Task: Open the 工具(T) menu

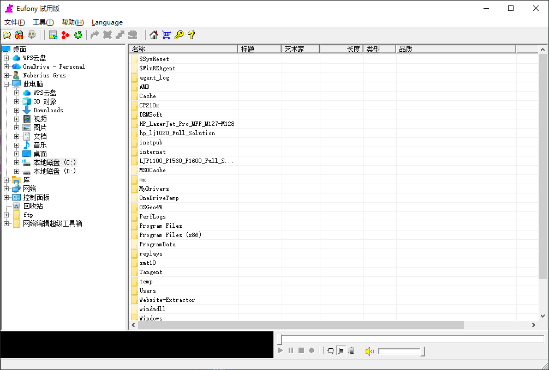Action: click(43, 22)
